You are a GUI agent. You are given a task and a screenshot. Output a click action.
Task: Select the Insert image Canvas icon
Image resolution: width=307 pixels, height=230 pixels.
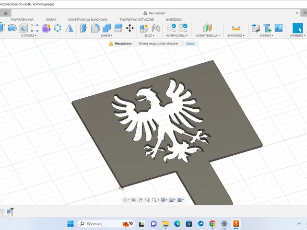pos(279,28)
